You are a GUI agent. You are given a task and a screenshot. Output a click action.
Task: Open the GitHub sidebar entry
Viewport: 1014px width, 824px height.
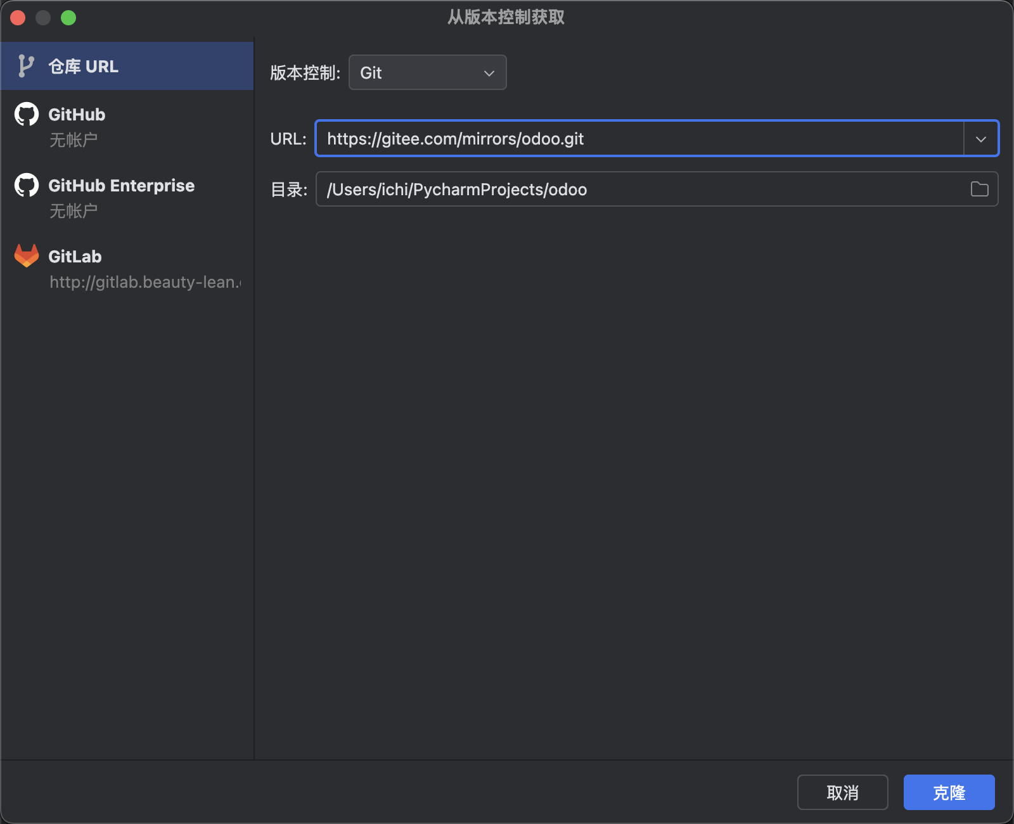coord(127,126)
